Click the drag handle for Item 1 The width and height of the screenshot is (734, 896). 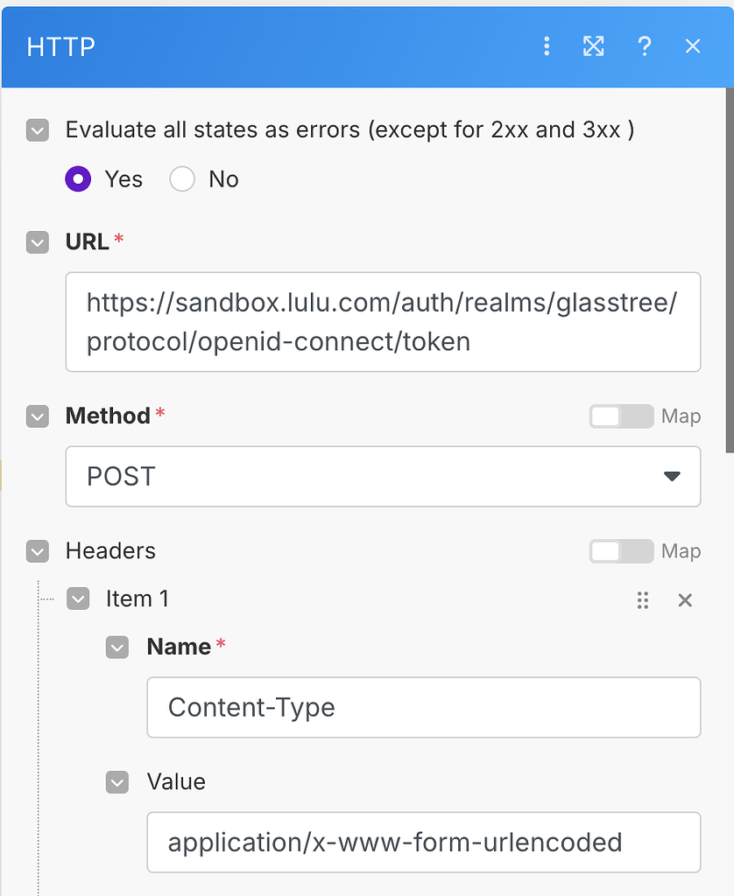(x=643, y=600)
